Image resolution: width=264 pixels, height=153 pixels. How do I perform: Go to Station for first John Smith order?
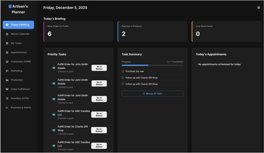tap(99, 68)
